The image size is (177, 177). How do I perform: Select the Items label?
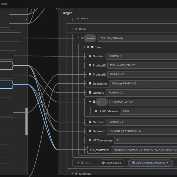[82, 29]
